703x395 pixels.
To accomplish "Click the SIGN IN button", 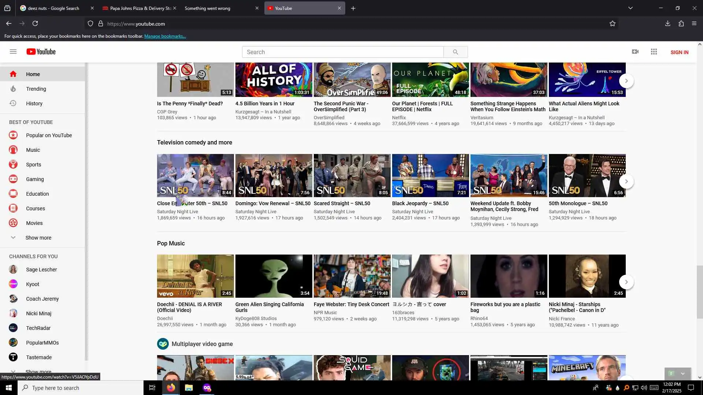I will (x=679, y=52).
